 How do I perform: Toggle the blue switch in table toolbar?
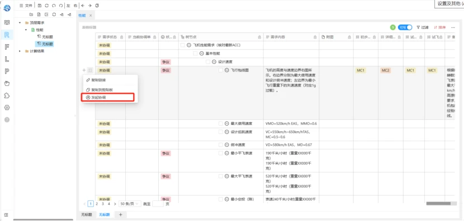tap(405, 27)
